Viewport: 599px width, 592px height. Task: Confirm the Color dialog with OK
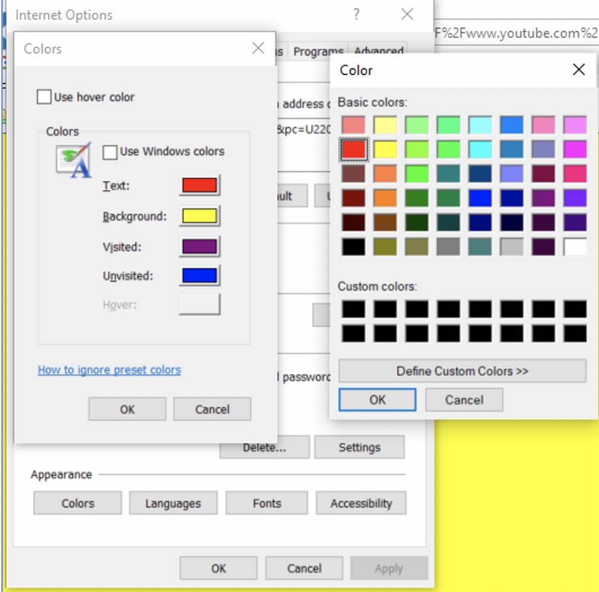(x=377, y=400)
